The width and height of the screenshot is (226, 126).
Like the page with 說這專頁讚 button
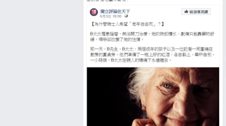coord(196,12)
